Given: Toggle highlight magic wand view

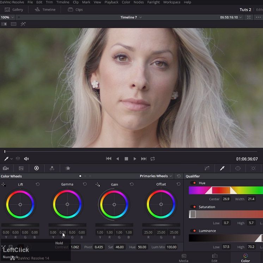Looking at the screenshot, I should [23, 24].
